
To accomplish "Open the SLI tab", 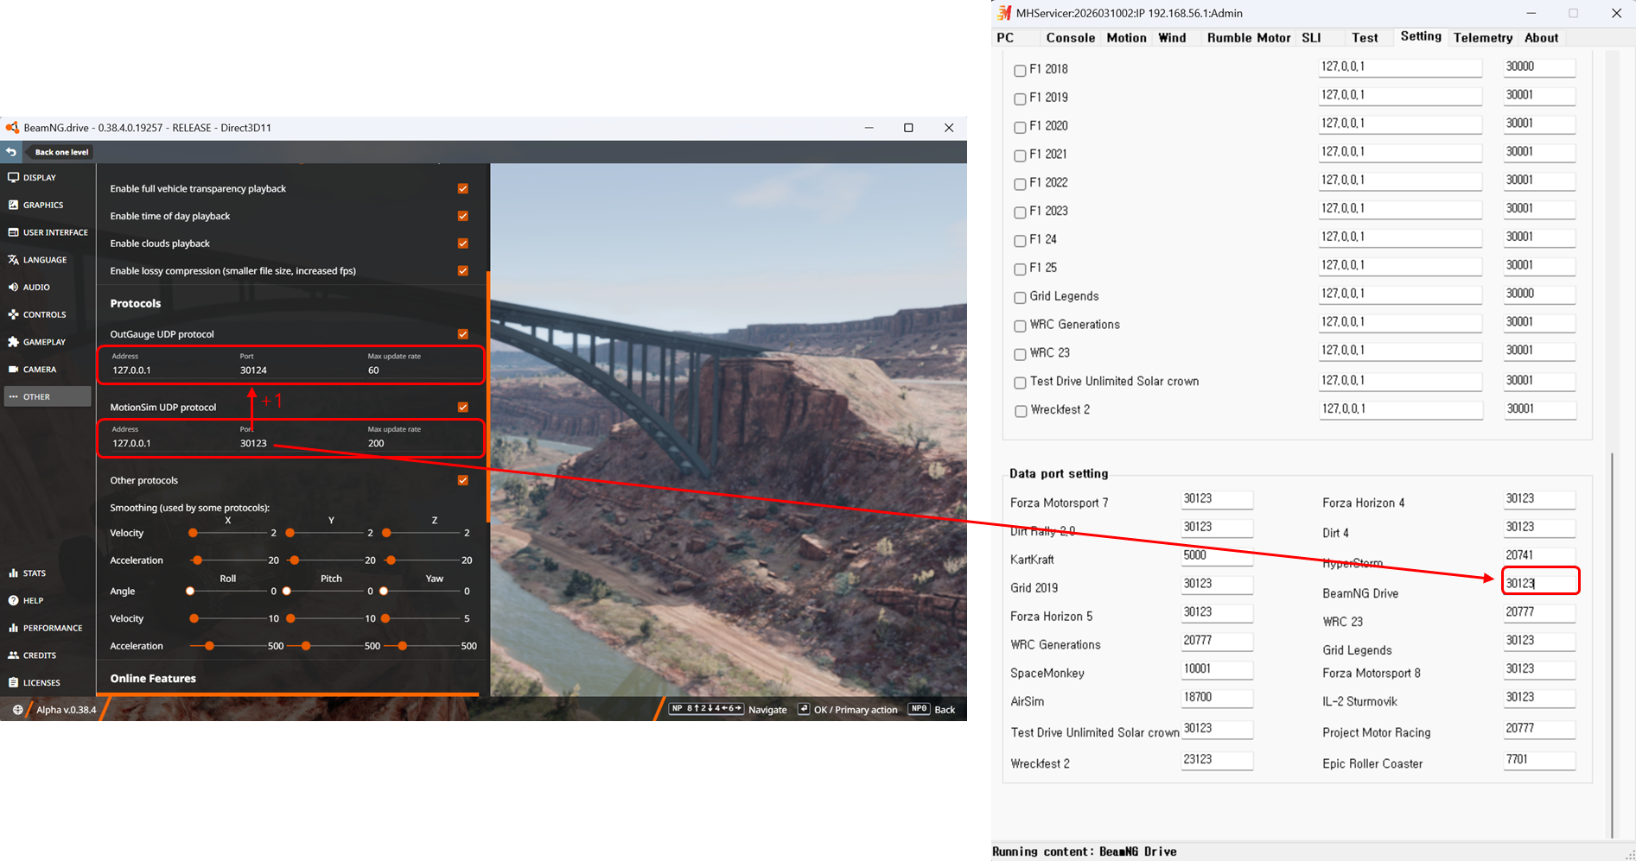I will (1311, 38).
